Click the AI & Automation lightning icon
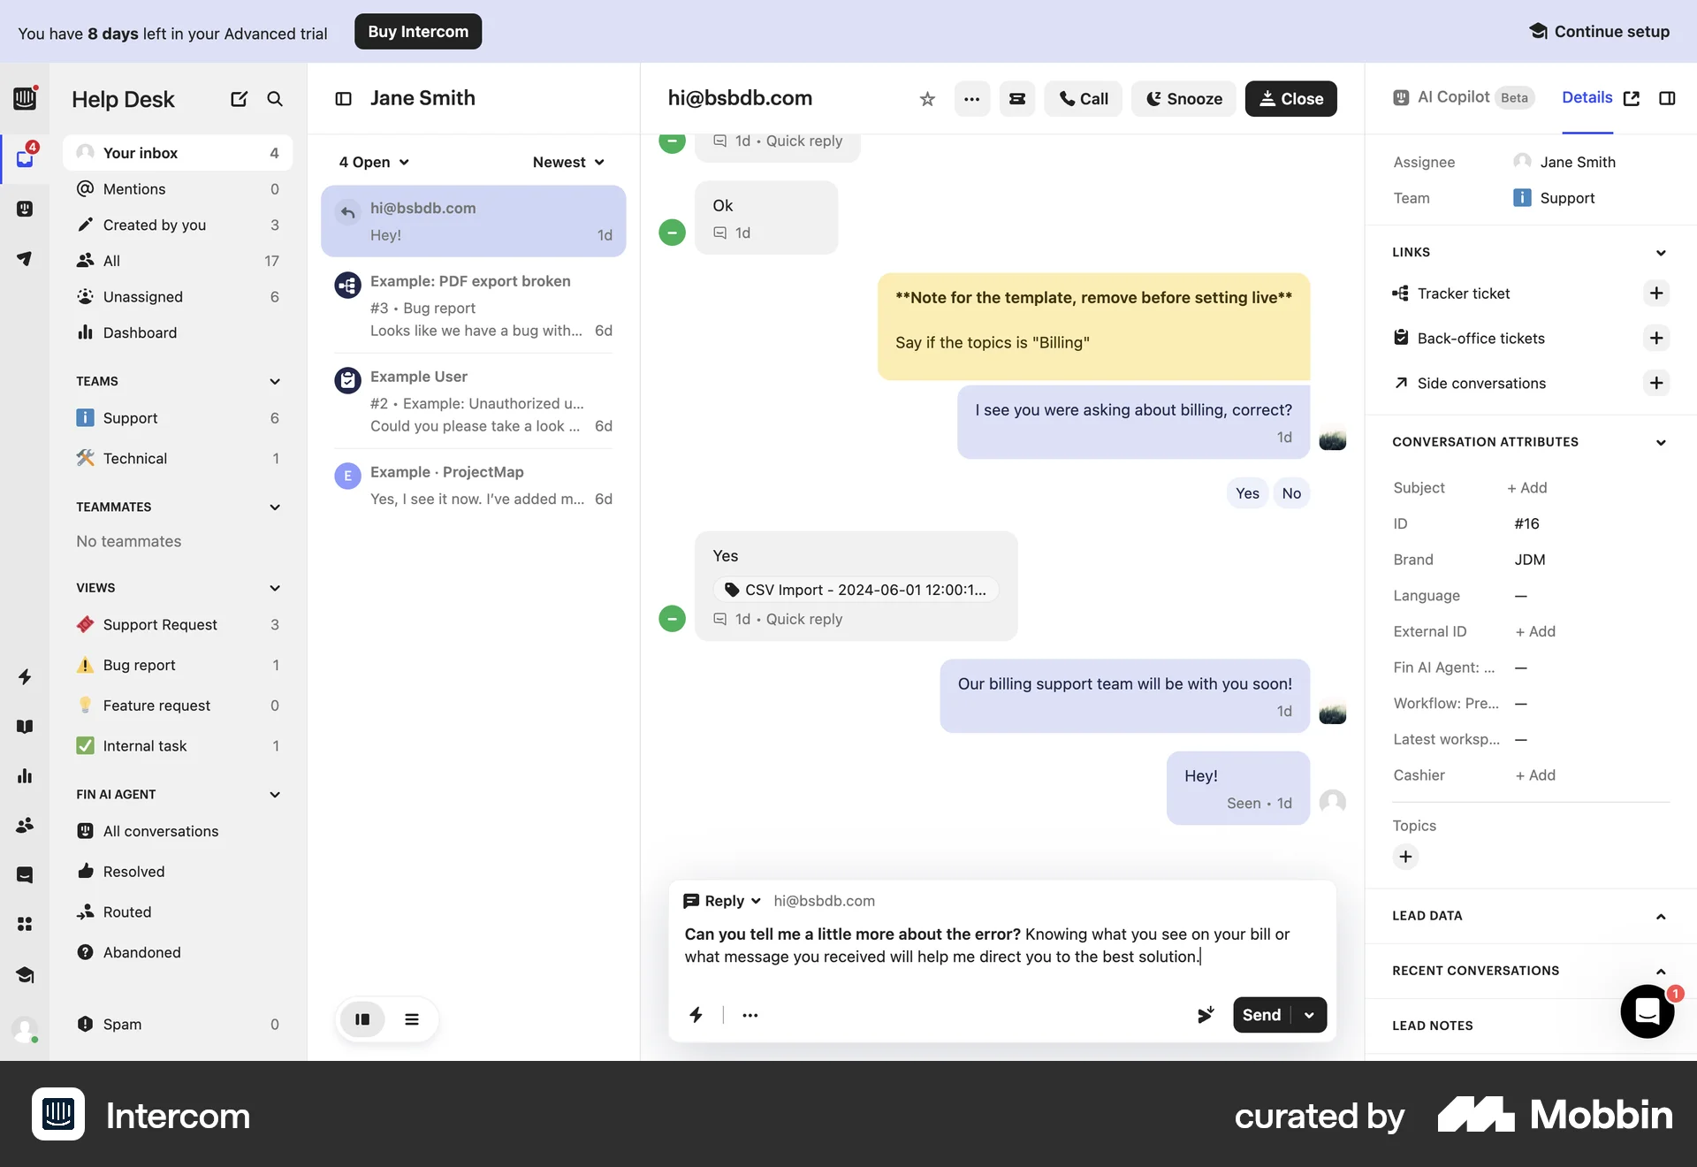 [x=26, y=676]
